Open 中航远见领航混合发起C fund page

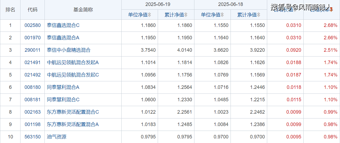[73, 75]
